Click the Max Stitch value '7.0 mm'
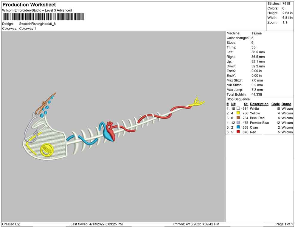The image size is (295, 227). pos(257,80)
